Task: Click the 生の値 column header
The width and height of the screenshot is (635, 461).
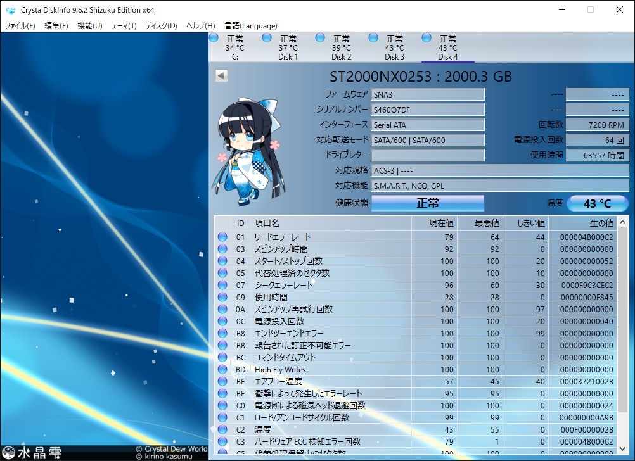Action: pyautogui.click(x=582, y=223)
